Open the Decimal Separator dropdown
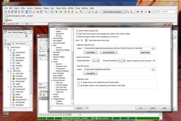This screenshot has height=121, width=181. click(96, 61)
